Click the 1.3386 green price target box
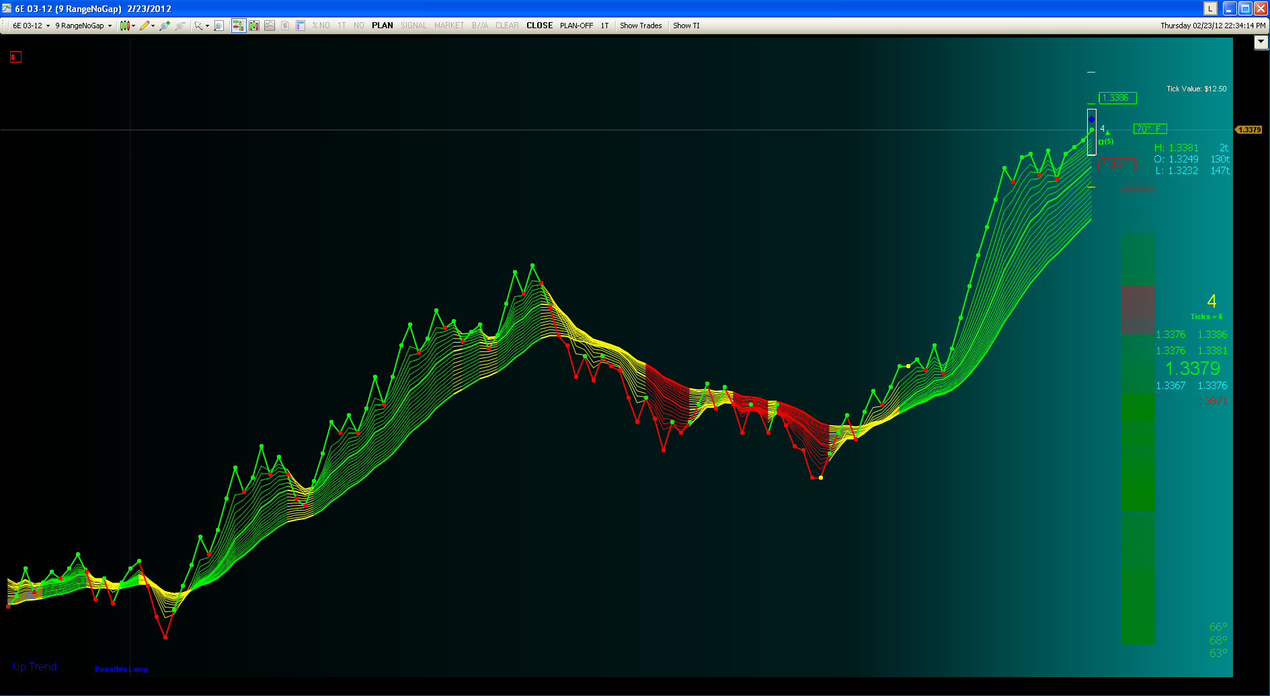The width and height of the screenshot is (1270, 696). coord(1117,98)
